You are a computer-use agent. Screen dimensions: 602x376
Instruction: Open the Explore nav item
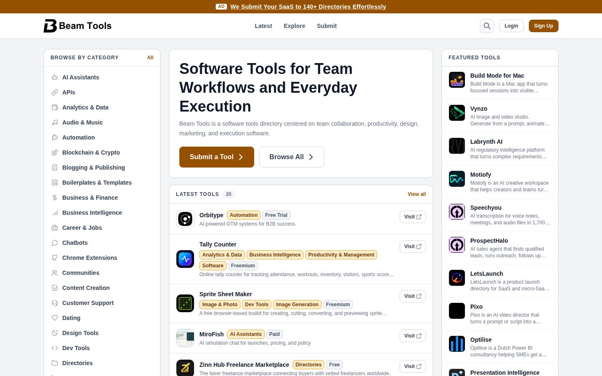294,26
